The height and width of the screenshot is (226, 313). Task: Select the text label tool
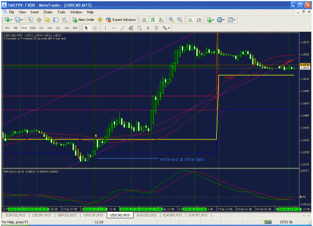(156, 28)
